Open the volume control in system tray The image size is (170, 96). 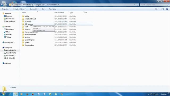pos(157,94)
